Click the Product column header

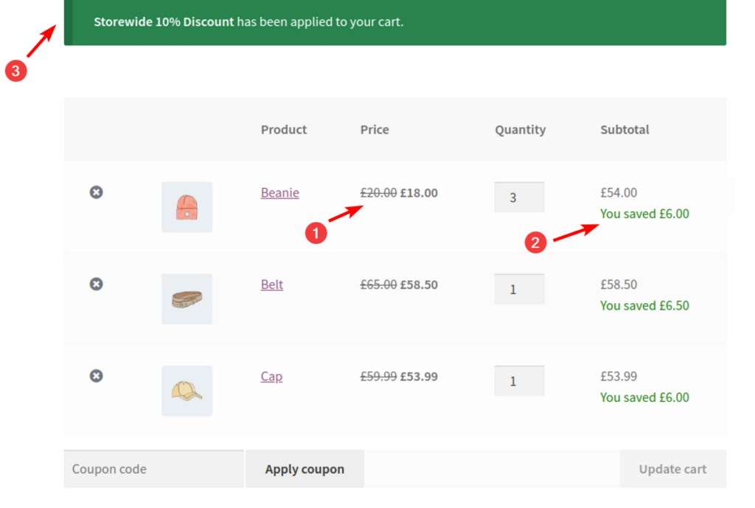pyautogui.click(x=283, y=129)
